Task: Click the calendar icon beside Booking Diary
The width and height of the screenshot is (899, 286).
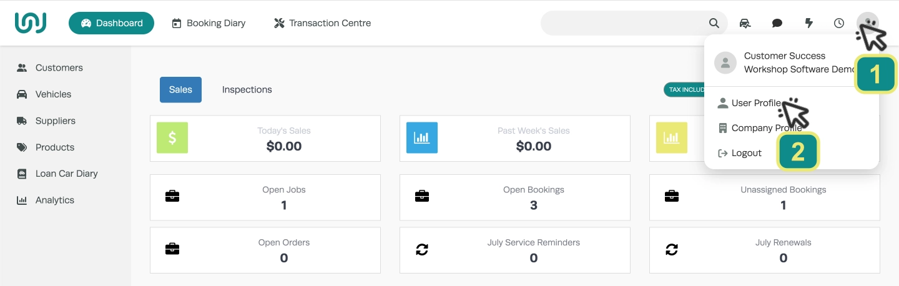Action: point(177,23)
